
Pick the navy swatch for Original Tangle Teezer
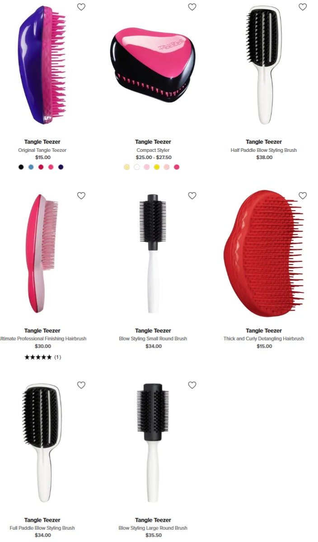point(61,167)
